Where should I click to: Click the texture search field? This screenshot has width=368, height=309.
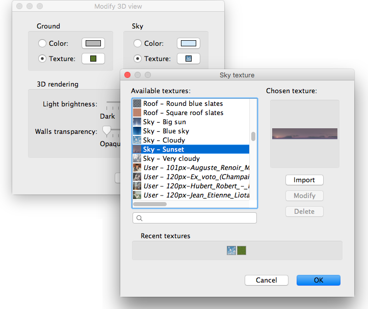195,218
